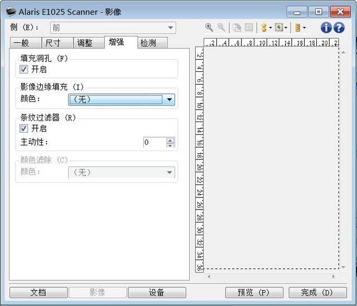Viewport: 357px width, 306px height.
Task: Click the zoom in magnifier icon
Action: (x=209, y=27)
